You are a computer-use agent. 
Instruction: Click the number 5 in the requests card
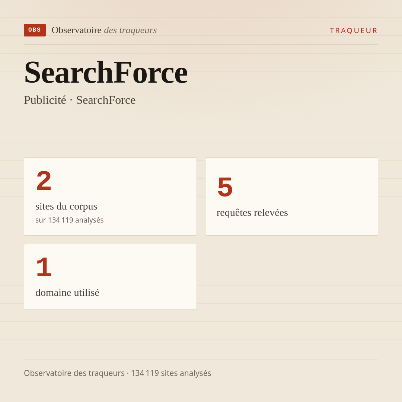pos(225,187)
